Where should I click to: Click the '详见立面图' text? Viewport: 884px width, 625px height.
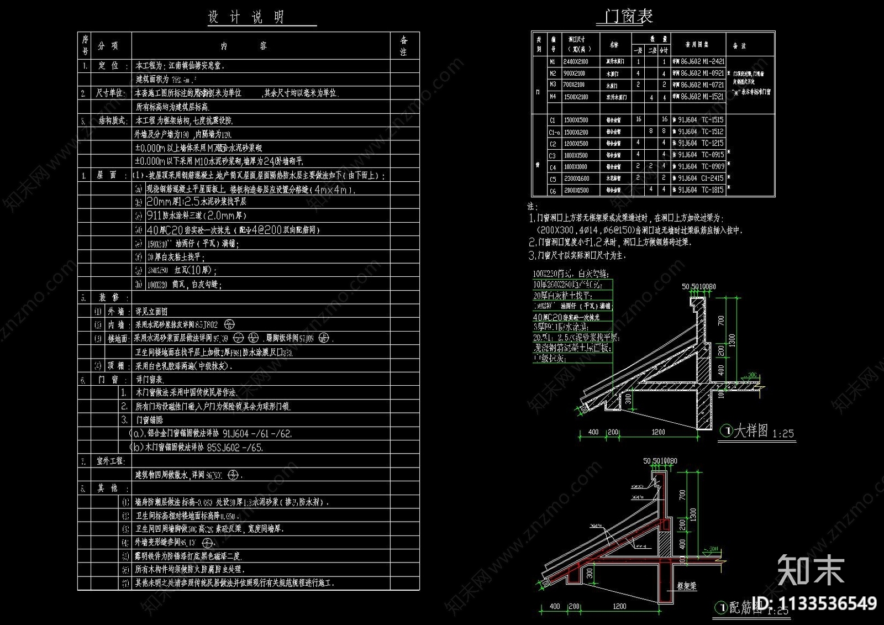(x=151, y=312)
